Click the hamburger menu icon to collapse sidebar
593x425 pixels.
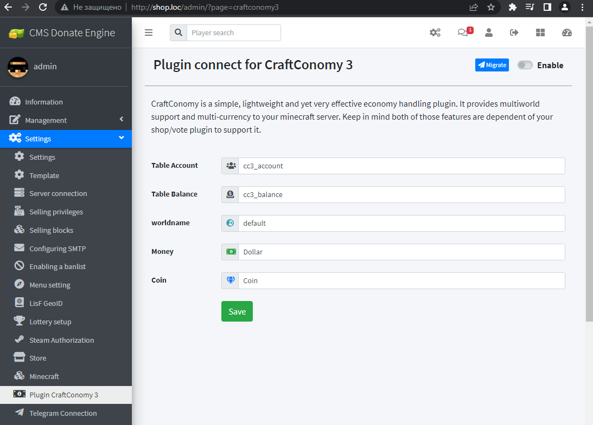[x=149, y=32]
